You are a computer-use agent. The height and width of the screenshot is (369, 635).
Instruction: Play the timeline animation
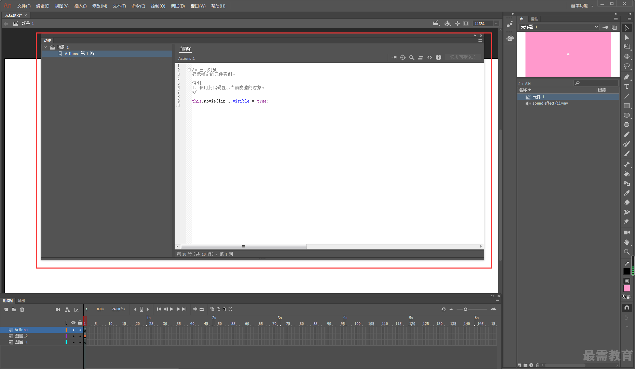(172, 309)
